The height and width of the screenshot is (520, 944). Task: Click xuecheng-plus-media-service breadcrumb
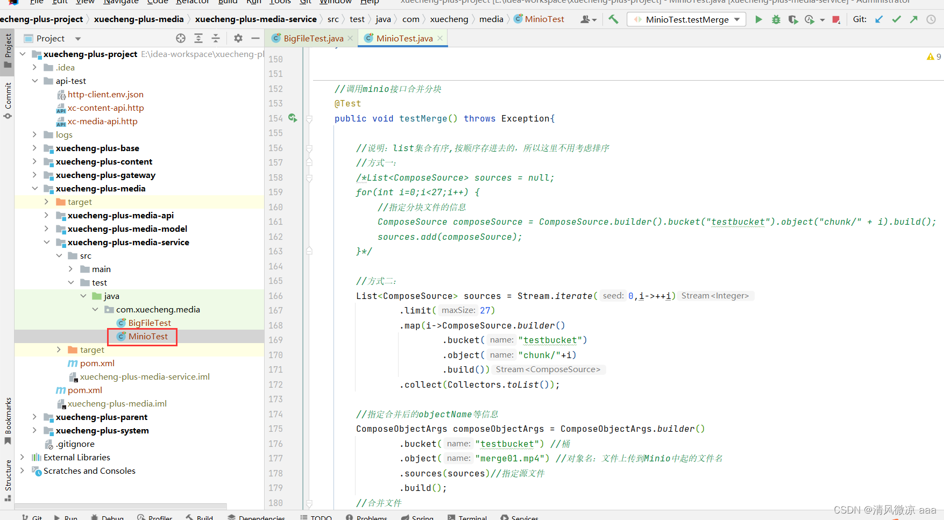[256, 19]
